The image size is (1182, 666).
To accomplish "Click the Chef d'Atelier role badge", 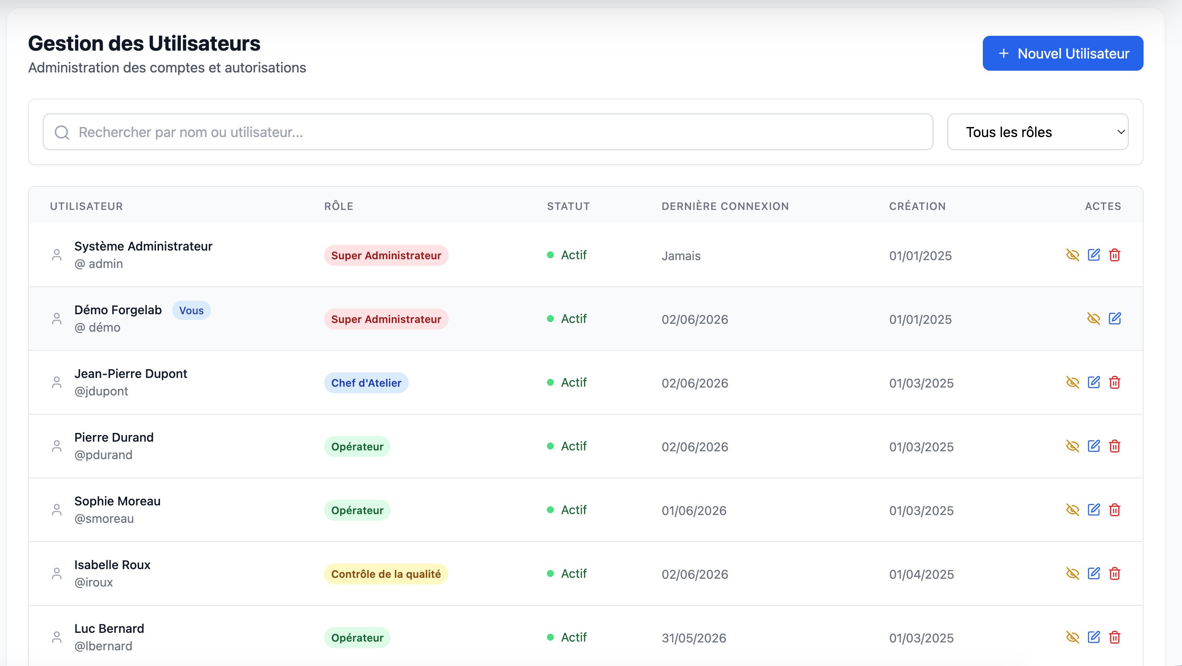I will (366, 383).
